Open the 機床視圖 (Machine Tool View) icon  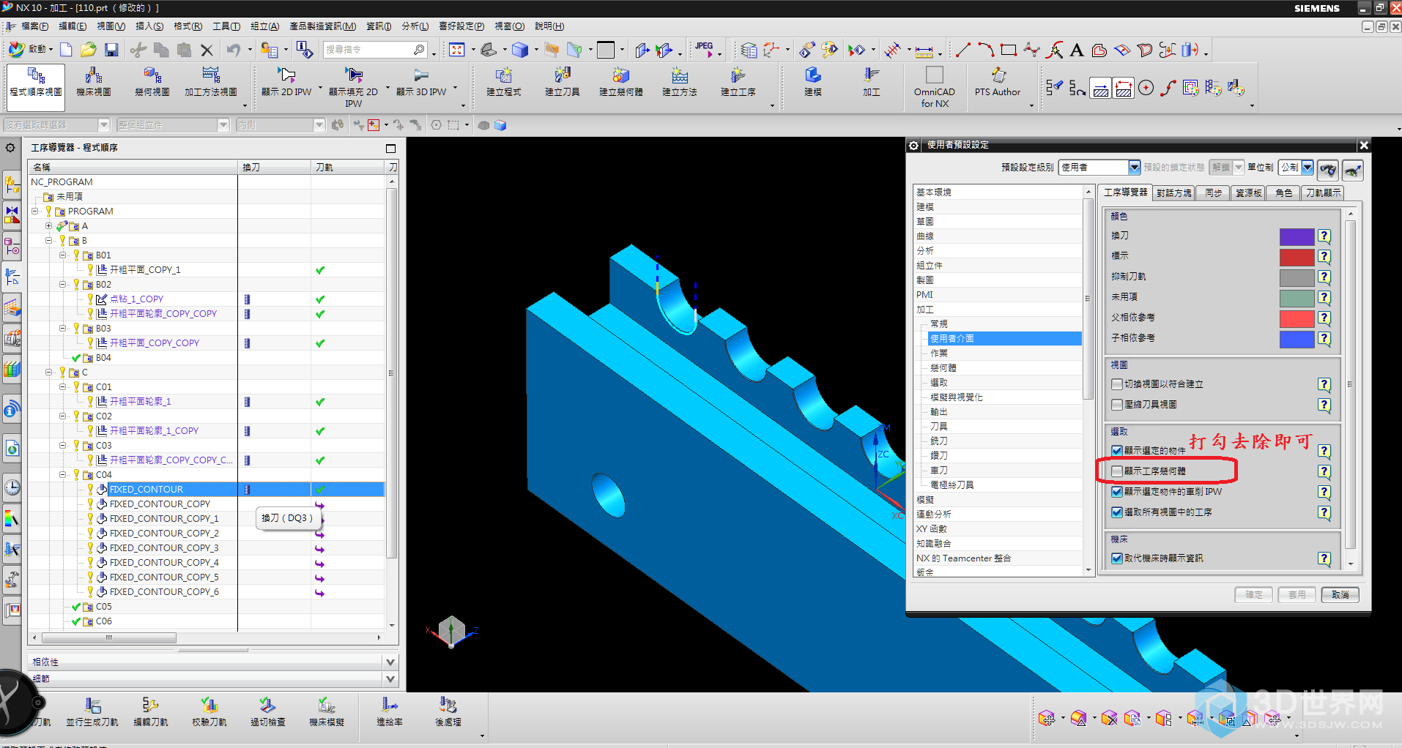pyautogui.click(x=93, y=75)
